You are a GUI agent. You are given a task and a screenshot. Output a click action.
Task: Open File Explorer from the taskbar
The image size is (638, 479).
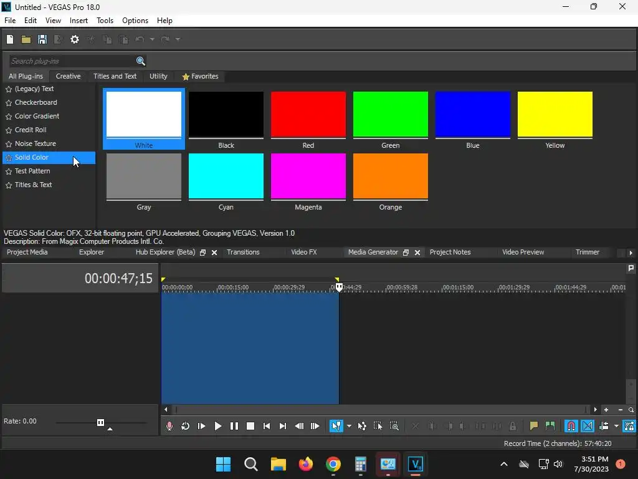[279, 464]
